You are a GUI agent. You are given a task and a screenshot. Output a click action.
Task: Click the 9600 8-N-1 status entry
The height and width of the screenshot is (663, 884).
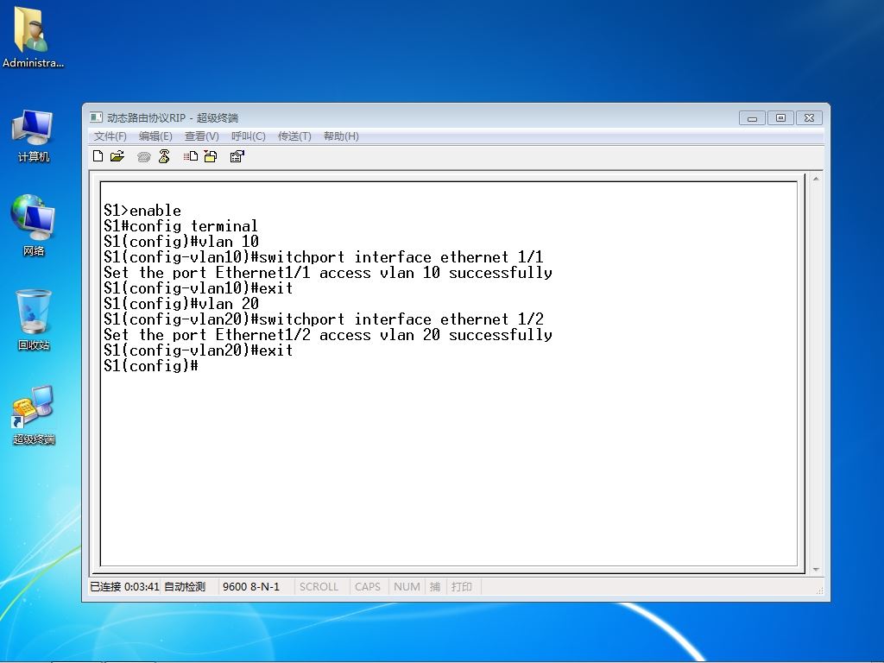pos(251,586)
